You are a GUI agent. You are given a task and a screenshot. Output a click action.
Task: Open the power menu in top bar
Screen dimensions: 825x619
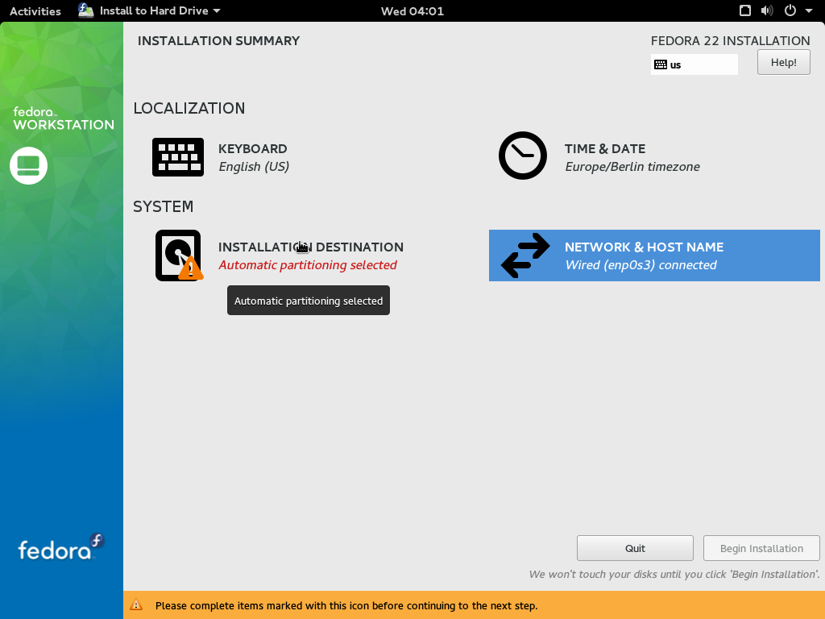click(794, 10)
